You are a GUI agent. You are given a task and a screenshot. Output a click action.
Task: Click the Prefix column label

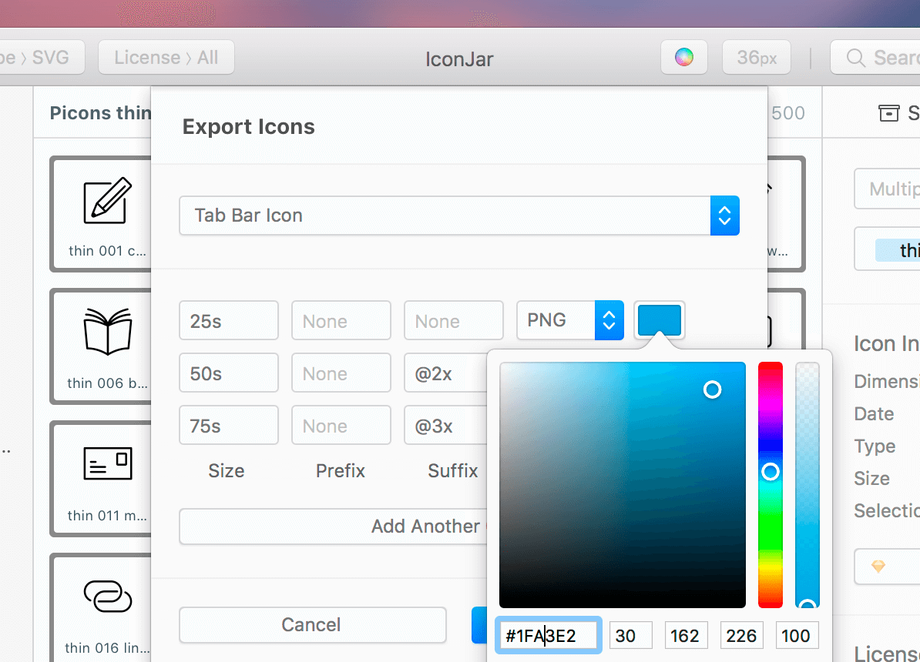[x=341, y=470]
